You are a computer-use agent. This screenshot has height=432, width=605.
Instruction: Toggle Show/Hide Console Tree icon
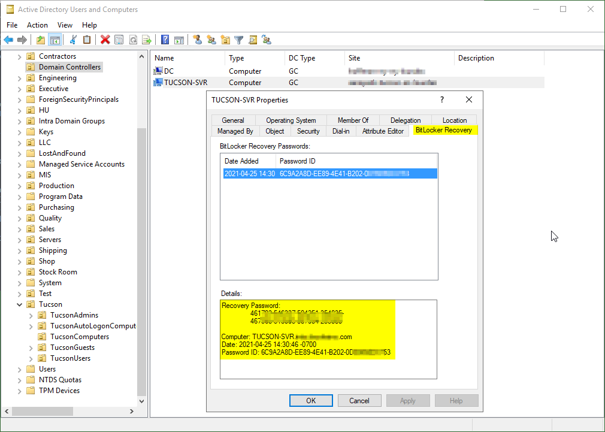(55, 40)
